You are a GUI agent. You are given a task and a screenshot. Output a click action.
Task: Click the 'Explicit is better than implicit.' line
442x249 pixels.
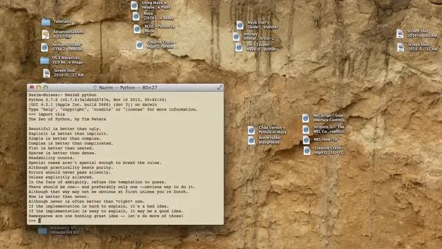68,133
